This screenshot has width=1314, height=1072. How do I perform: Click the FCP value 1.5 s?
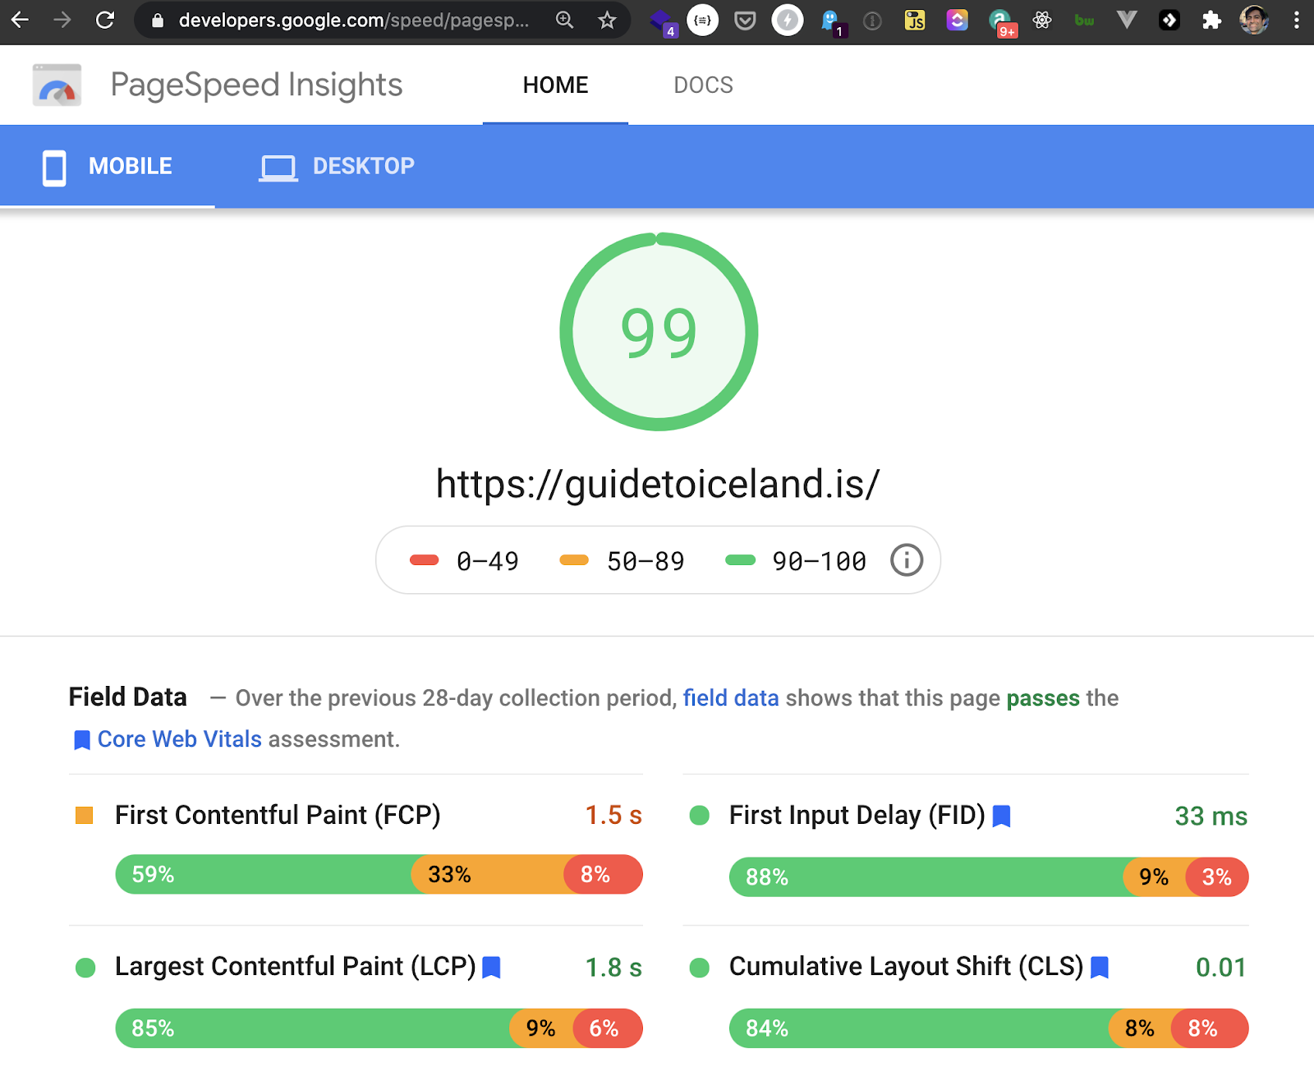(613, 815)
